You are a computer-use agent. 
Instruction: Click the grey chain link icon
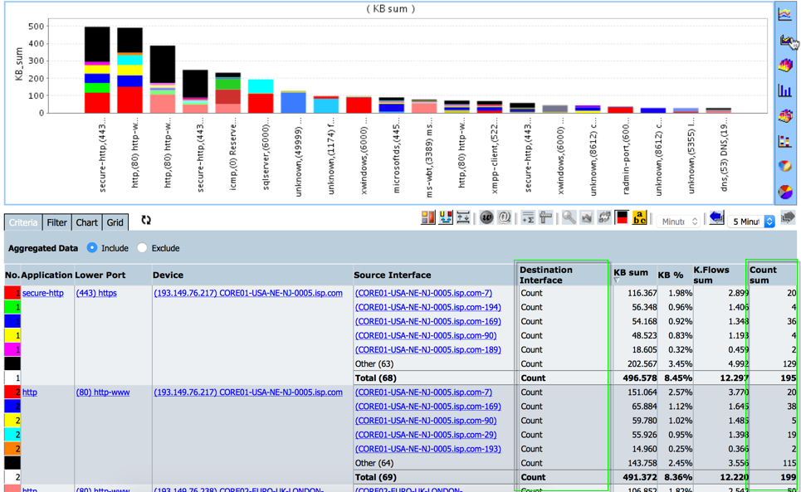603,218
